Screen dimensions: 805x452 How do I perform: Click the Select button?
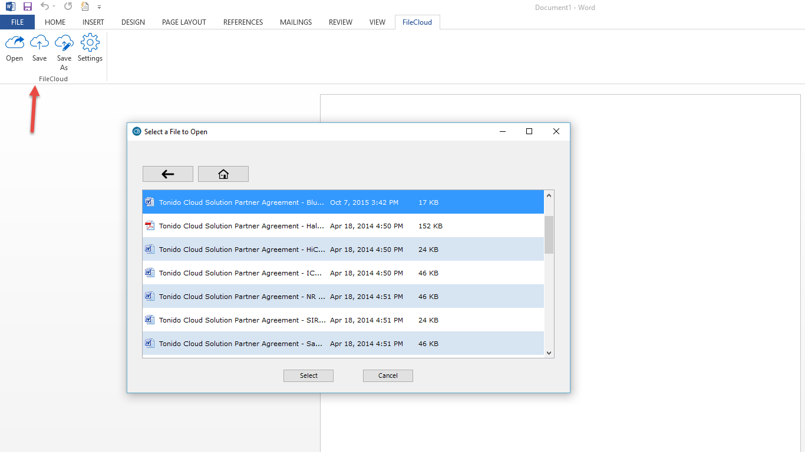(x=308, y=375)
